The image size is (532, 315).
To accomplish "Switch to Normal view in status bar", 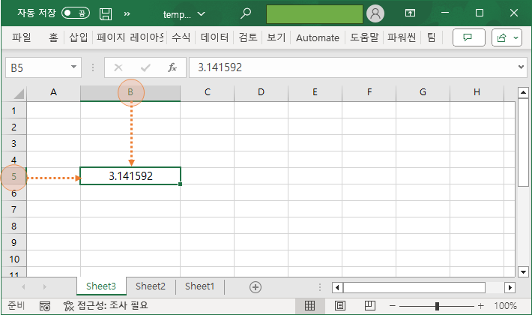I will (x=309, y=306).
